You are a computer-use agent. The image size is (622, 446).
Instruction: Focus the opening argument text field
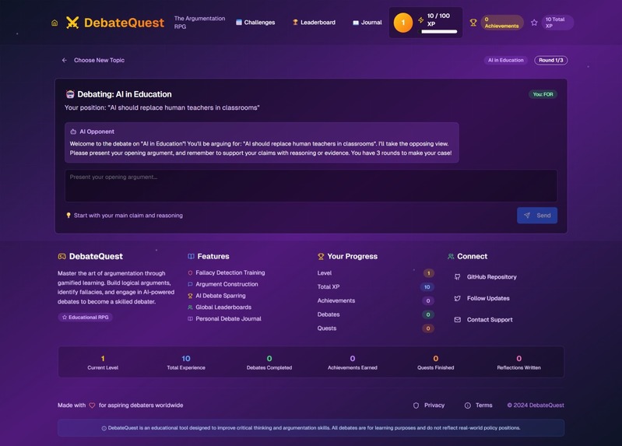point(311,186)
